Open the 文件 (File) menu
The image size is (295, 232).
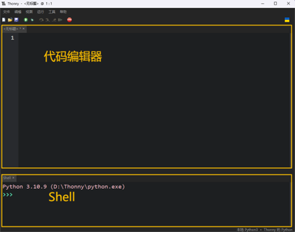(6, 12)
